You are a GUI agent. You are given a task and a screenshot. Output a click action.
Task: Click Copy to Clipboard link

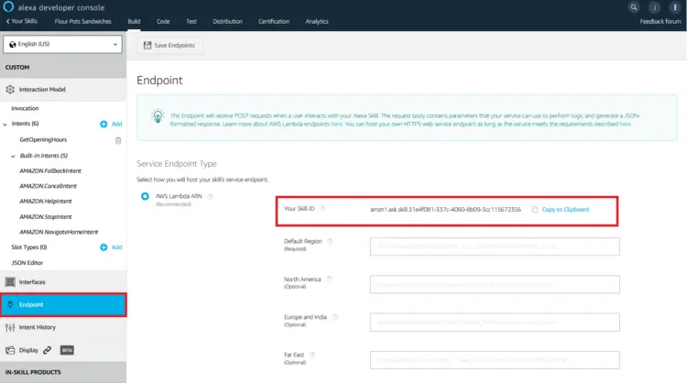[x=565, y=210]
